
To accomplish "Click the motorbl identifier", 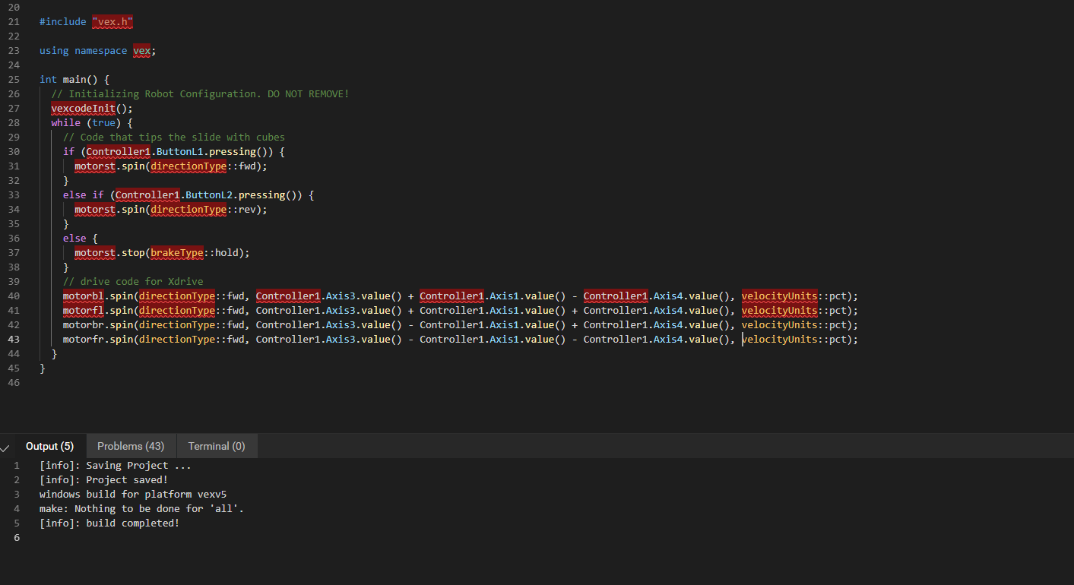I will coord(84,296).
